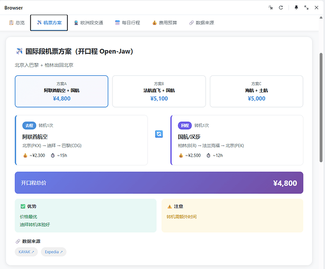Click the link icon beside 数据来源 heading
The width and height of the screenshot is (325, 269).
pos(18,241)
